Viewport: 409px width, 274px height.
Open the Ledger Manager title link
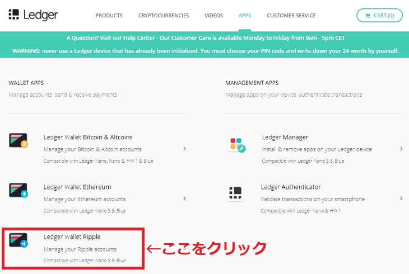coord(285,137)
